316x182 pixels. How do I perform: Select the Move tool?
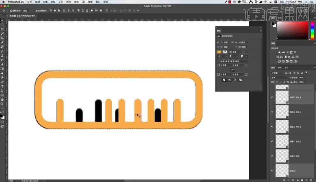(2, 20)
